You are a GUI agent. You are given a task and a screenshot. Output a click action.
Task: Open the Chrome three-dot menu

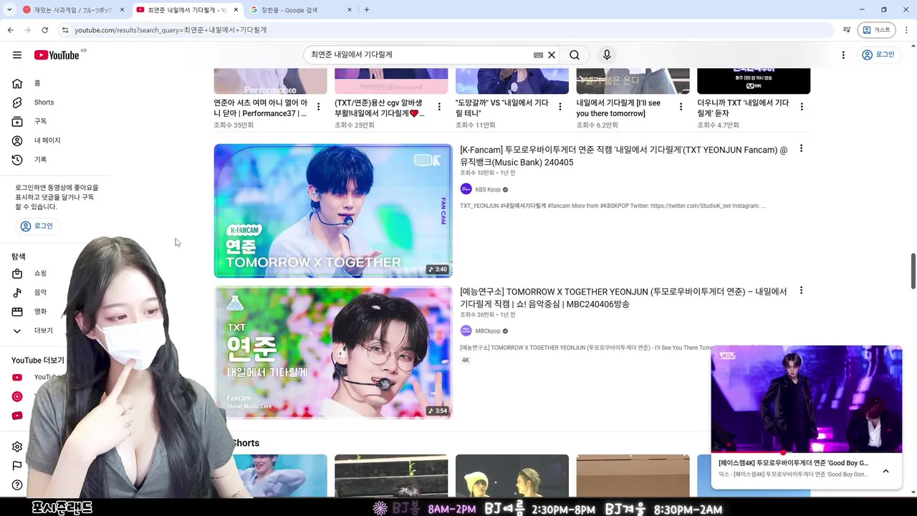coord(906,30)
